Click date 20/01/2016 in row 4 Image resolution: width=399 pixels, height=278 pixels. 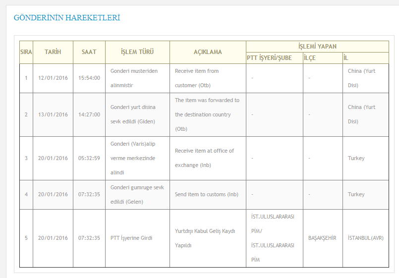[x=53, y=195]
